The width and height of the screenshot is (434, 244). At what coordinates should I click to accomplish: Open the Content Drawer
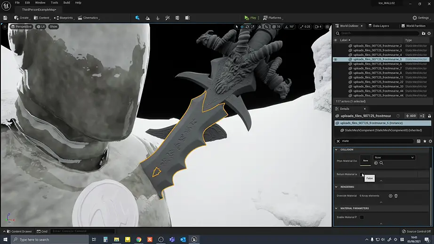(19, 231)
